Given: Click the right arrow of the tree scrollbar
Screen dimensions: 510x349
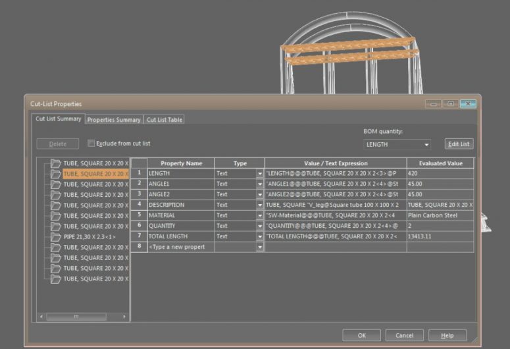Looking at the screenshot, I should [124, 317].
